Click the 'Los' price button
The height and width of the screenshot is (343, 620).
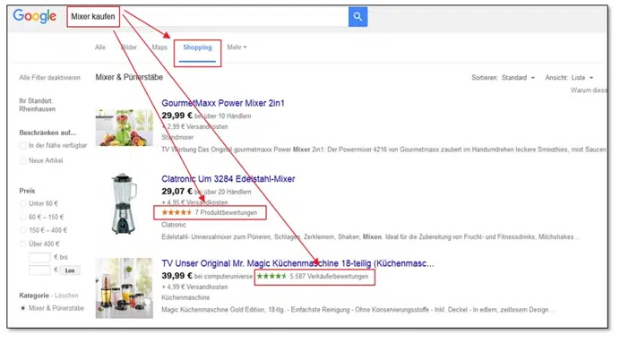(x=70, y=270)
